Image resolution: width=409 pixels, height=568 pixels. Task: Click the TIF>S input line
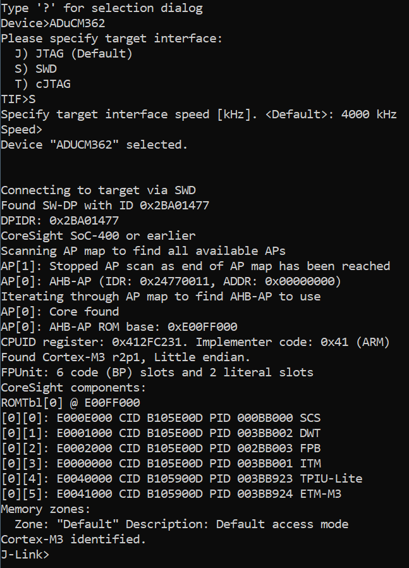pos(18,99)
